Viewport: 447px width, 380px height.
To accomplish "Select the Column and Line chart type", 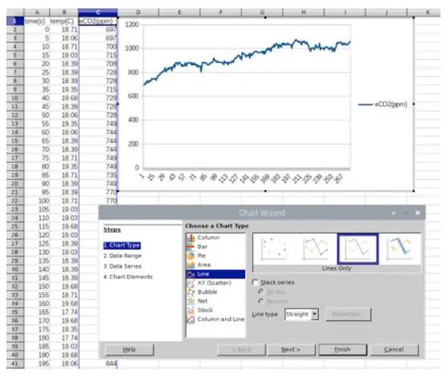I will click(216, 319).
